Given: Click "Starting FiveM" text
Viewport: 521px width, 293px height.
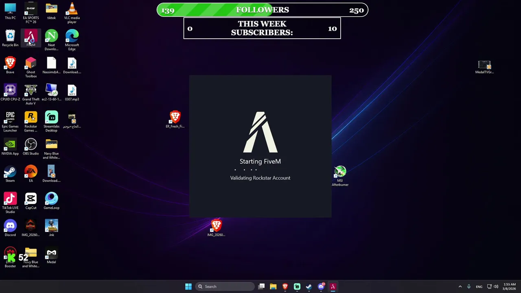Looking at the screenshot, I should tap(260, 162).
